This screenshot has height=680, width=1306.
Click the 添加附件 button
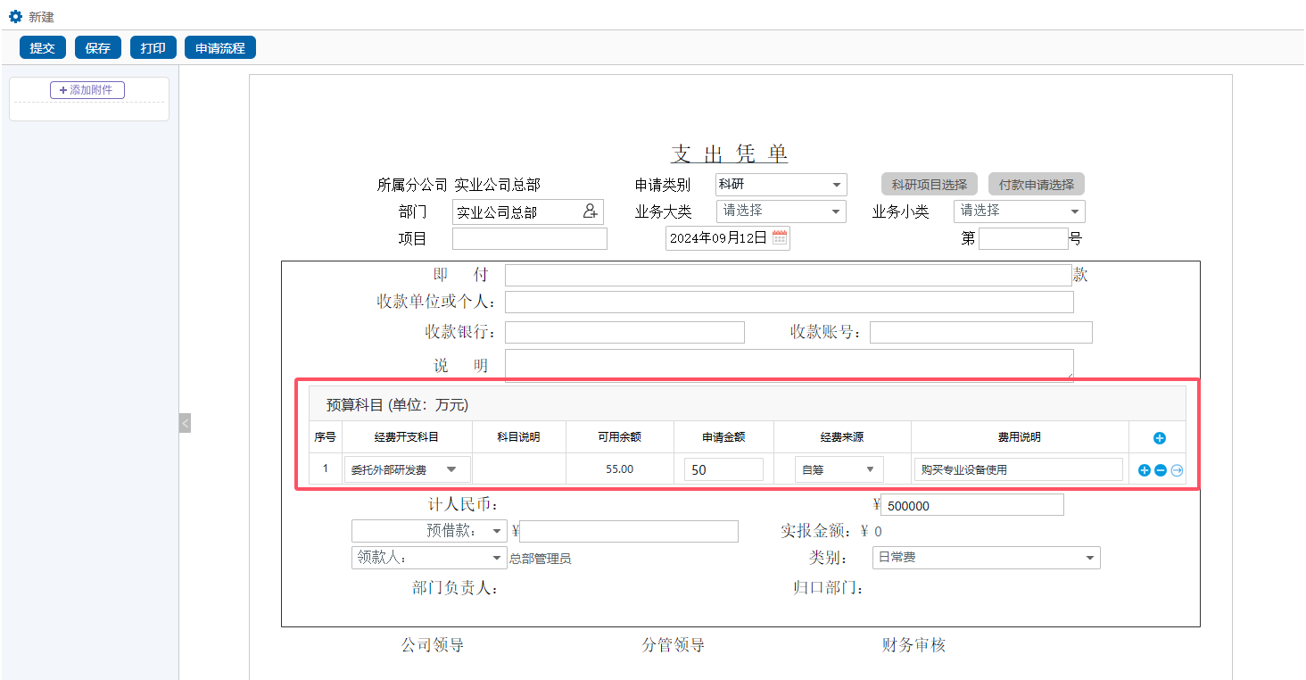(x=87, y=90)
